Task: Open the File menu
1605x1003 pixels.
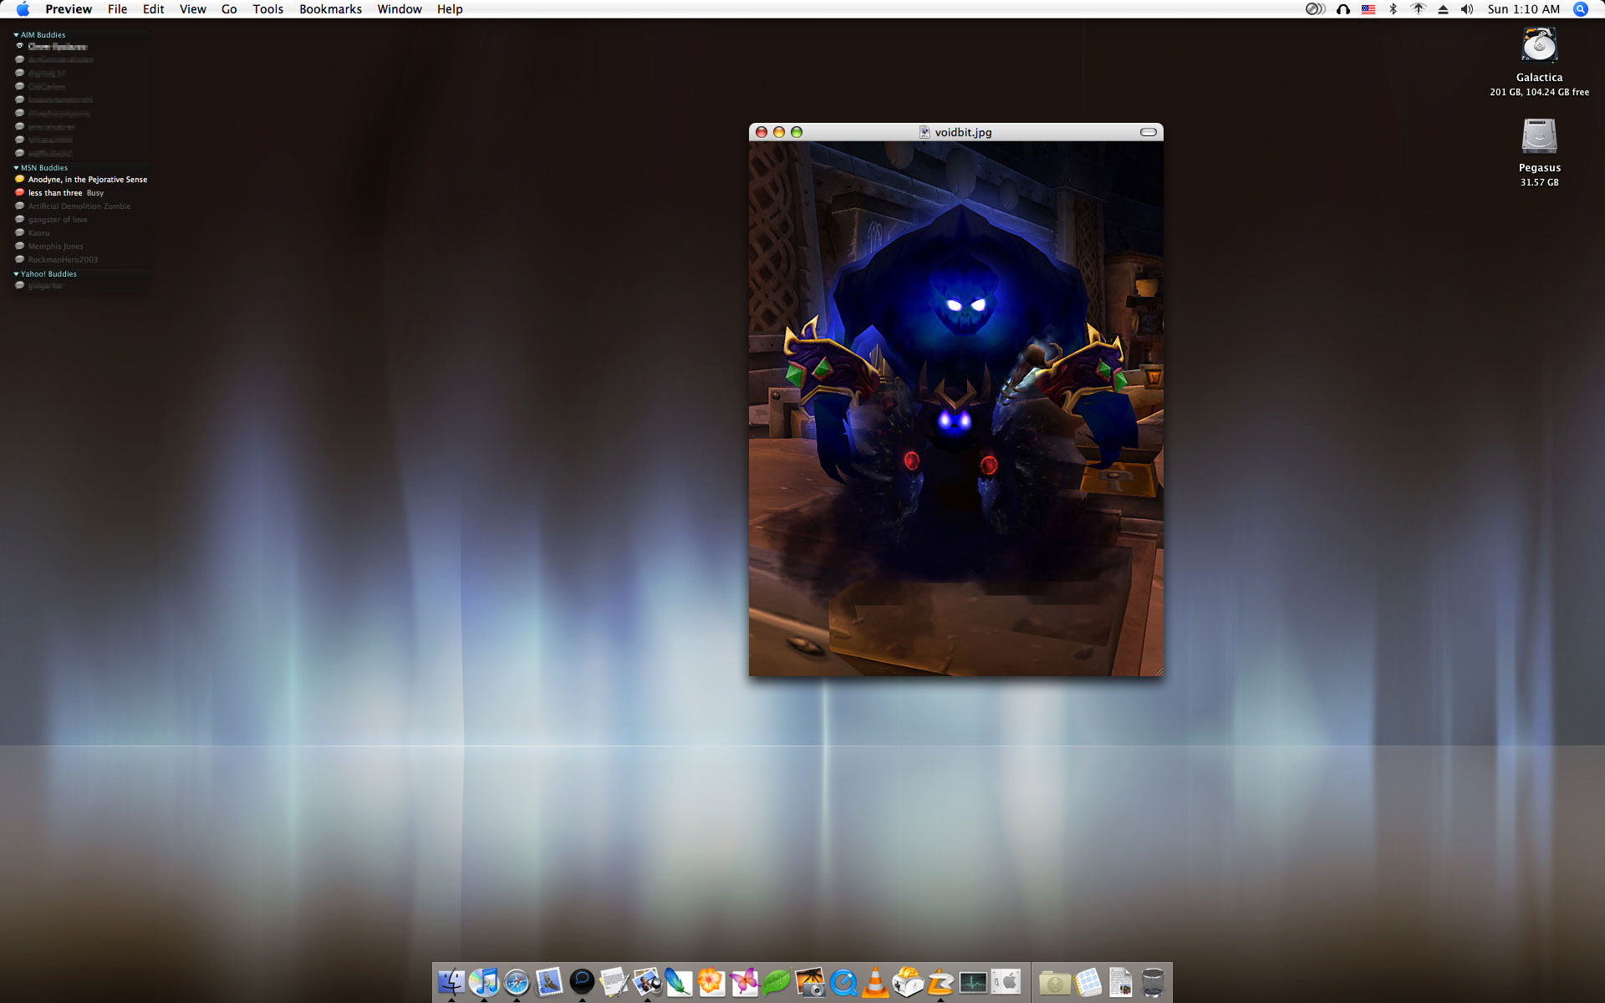Action: [117, 9]
